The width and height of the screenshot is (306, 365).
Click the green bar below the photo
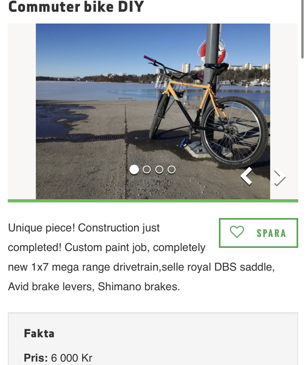point(153,201)
